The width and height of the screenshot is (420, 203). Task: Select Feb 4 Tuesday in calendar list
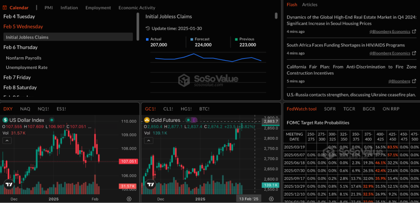[19, 17]
